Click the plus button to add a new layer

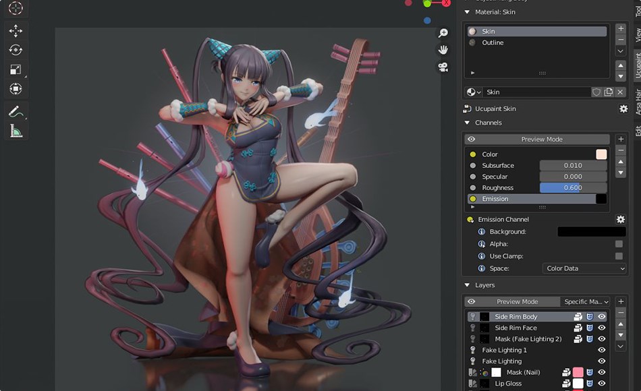(621, 301)
